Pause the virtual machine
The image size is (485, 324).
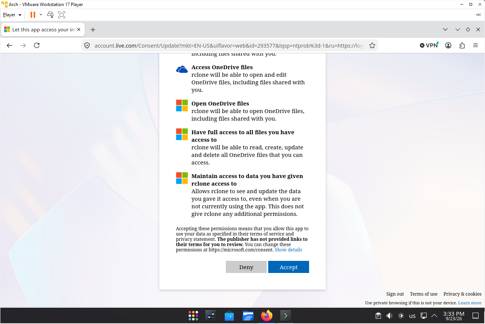pos(33,15)
